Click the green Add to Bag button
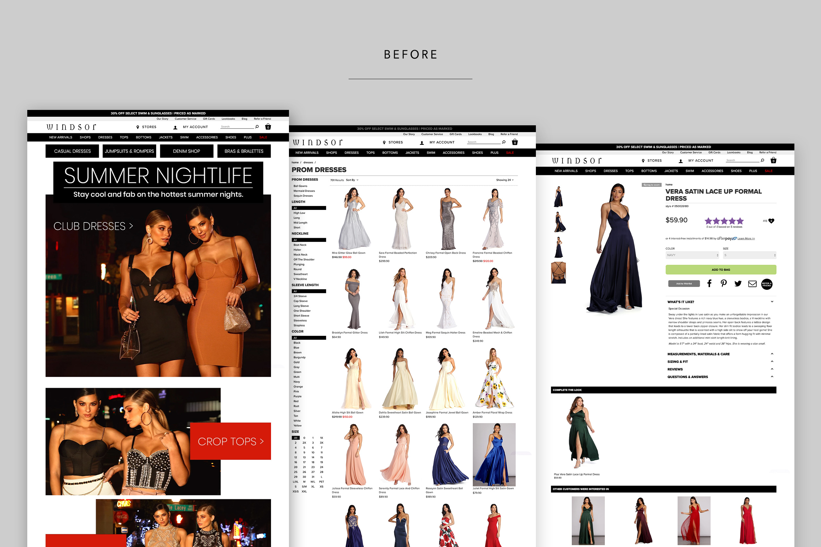Screen dimensions: 821x547 (721, 270)
